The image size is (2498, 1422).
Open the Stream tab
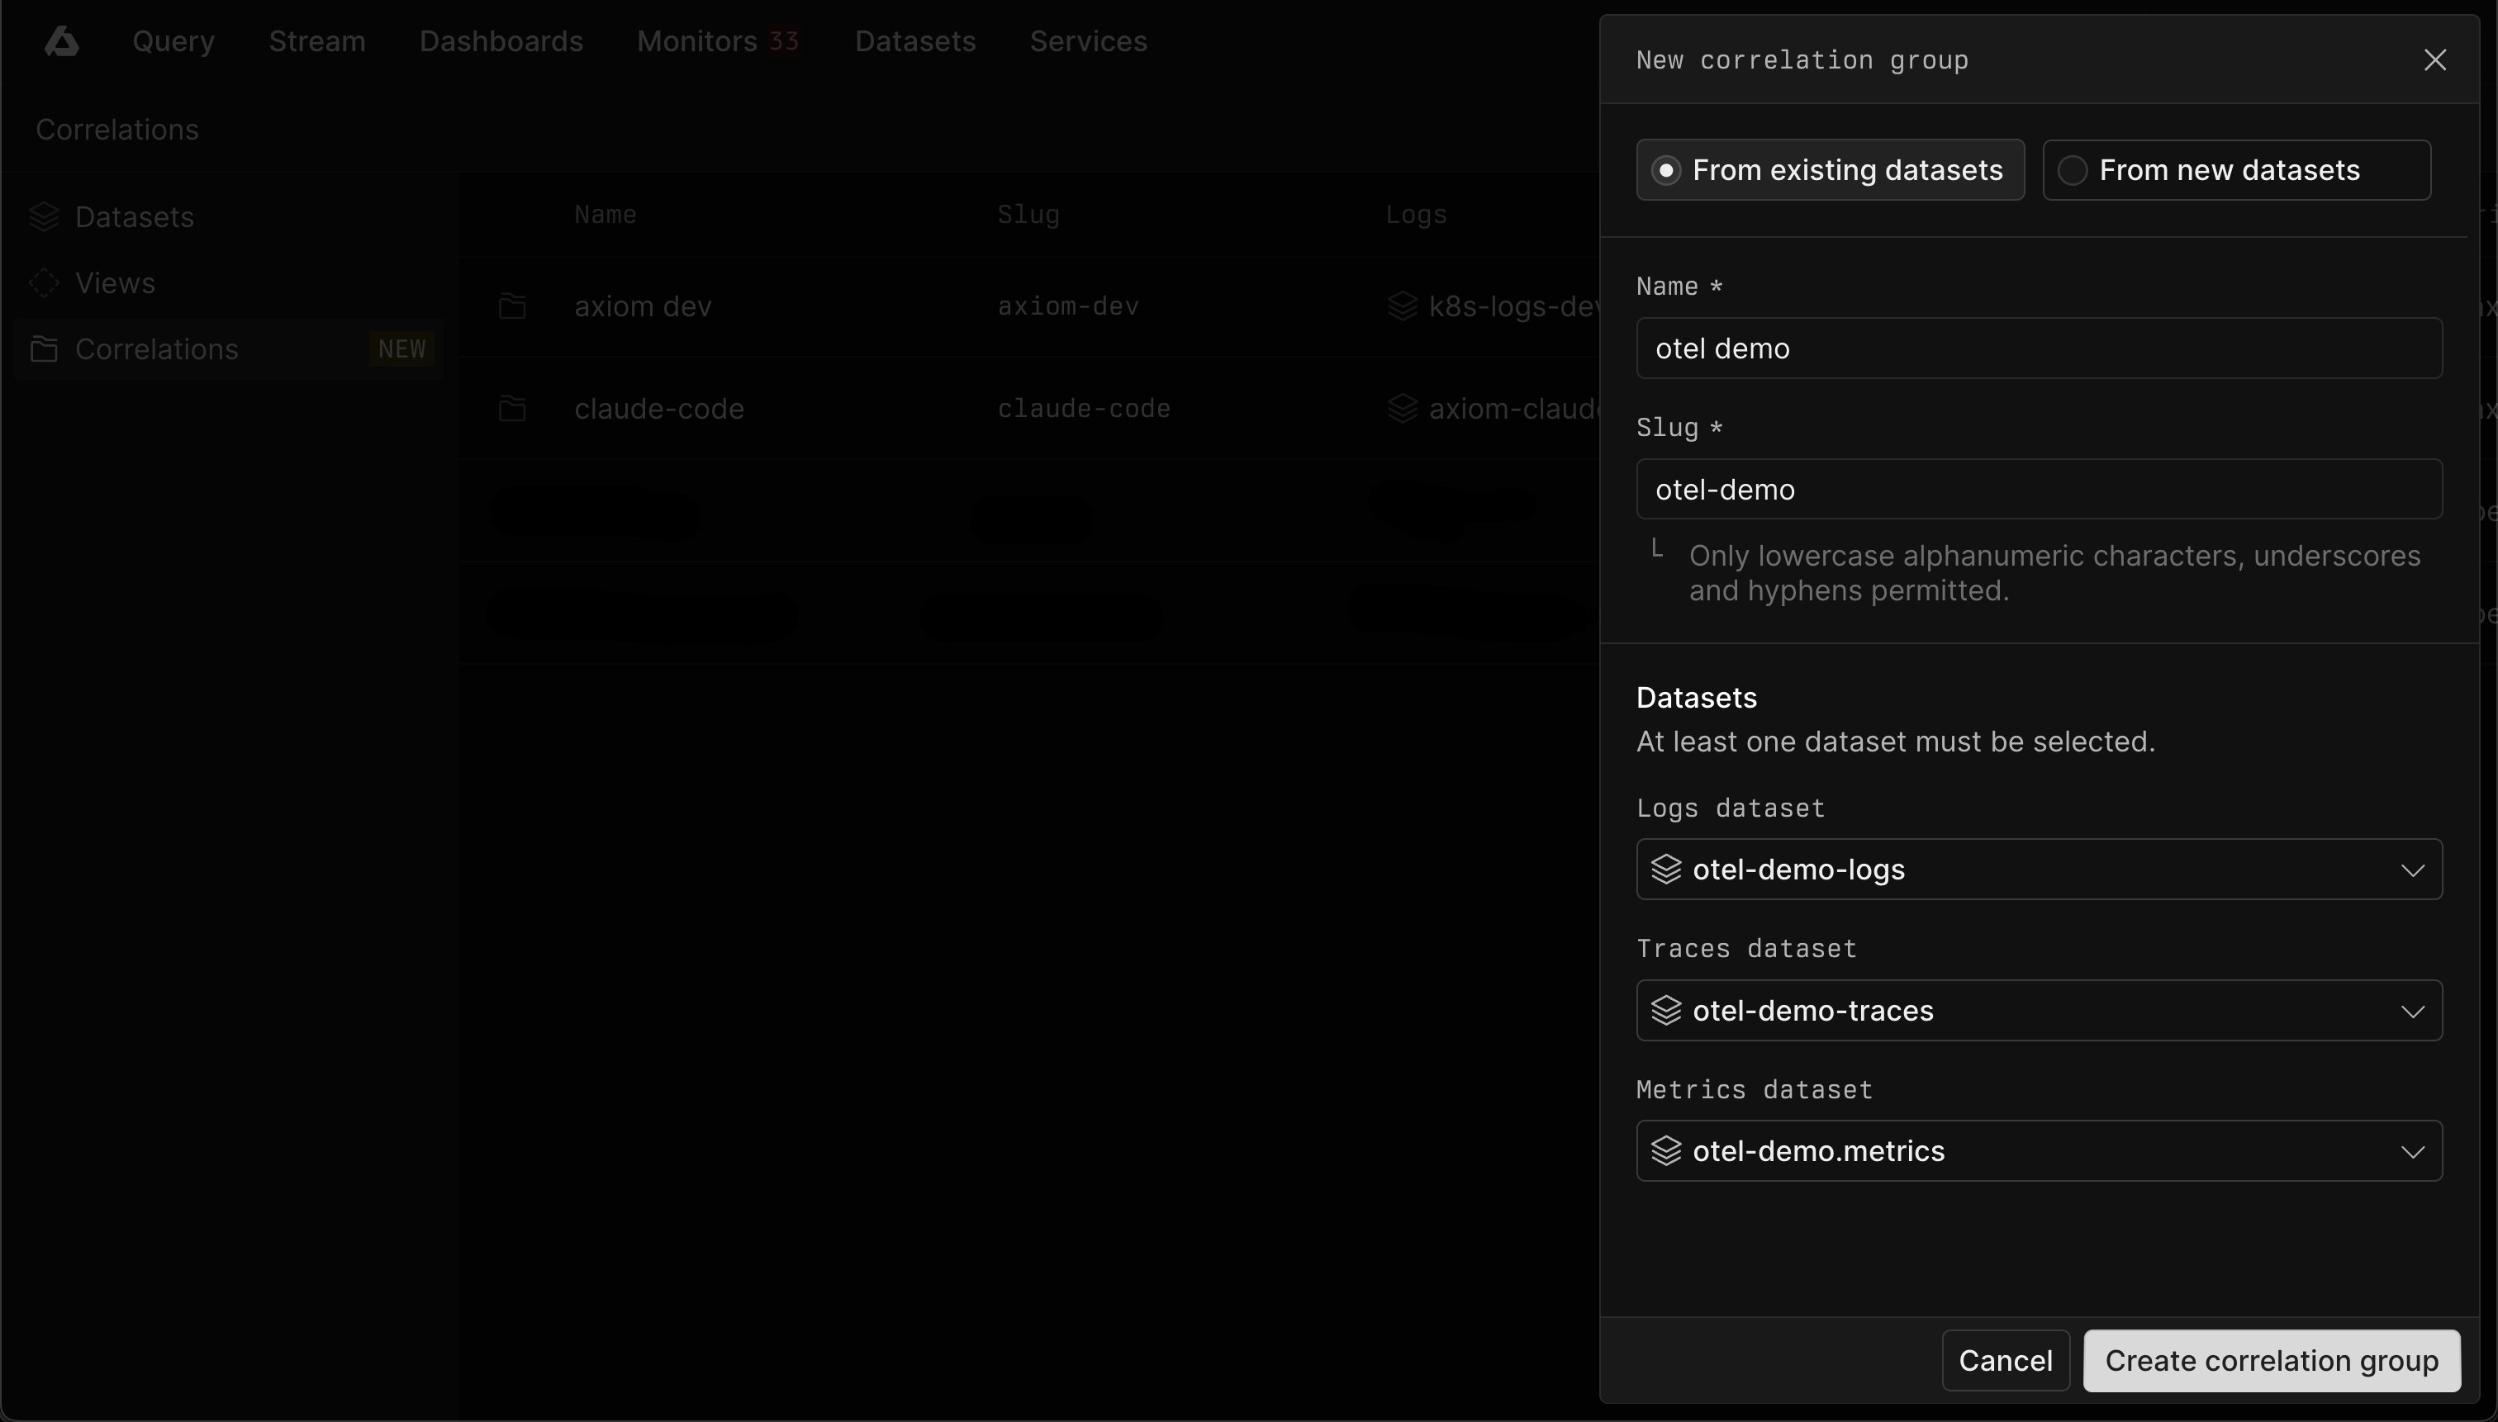[x=317, y=41]
